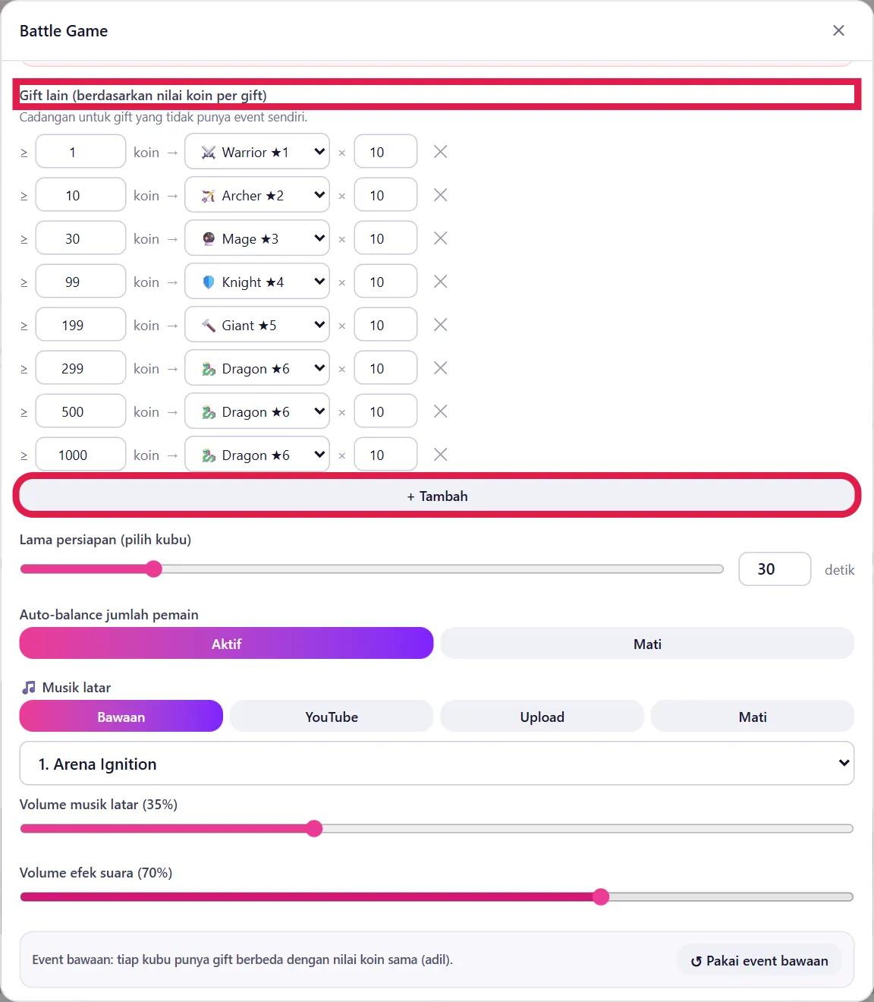
Task: Delete the 10 koin Archer gift row
Action: pyautogui.click(x=440, y=195)
